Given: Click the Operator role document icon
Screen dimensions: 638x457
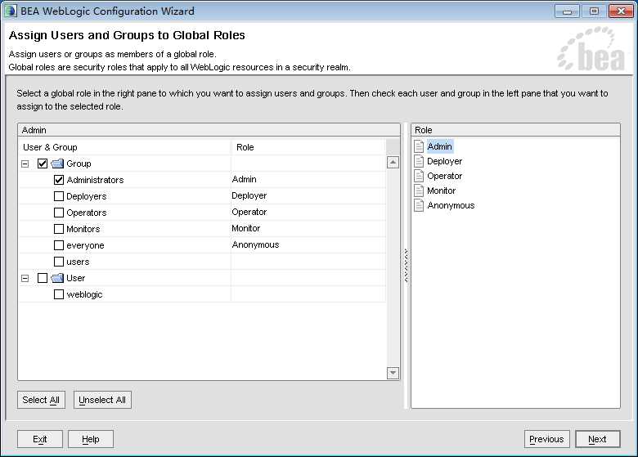Looking at the screenshot, I should 419,176.
